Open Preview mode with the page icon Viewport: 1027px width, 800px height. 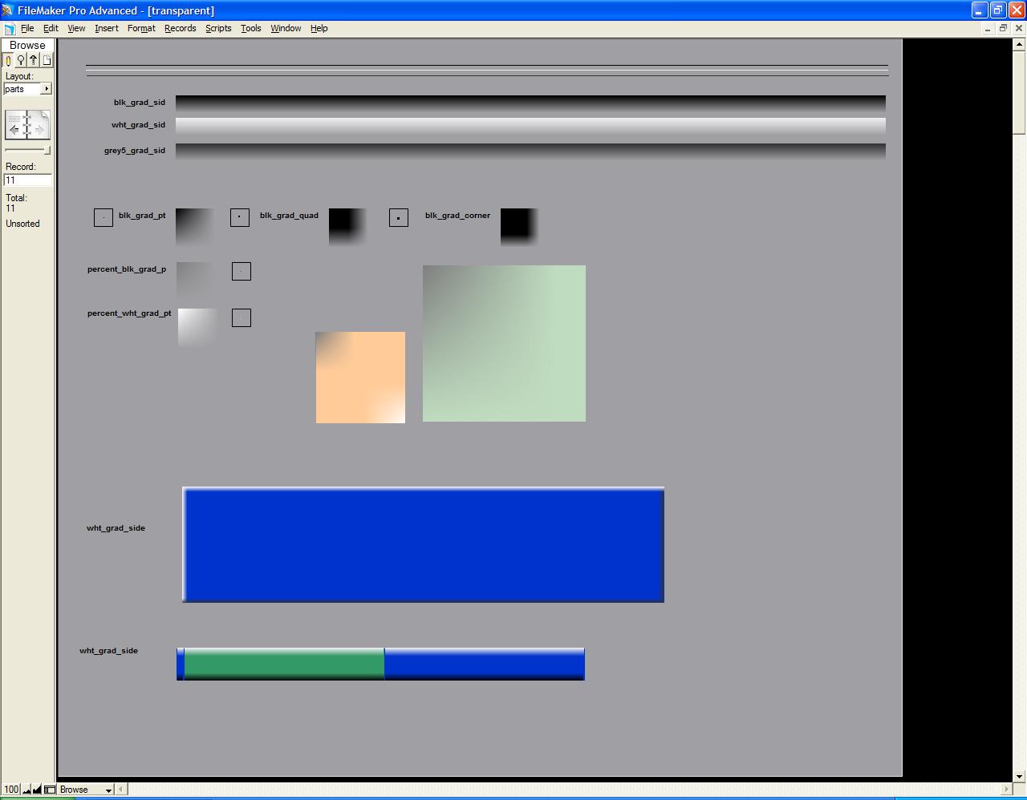pyautogui.click(x=47, y=60)
